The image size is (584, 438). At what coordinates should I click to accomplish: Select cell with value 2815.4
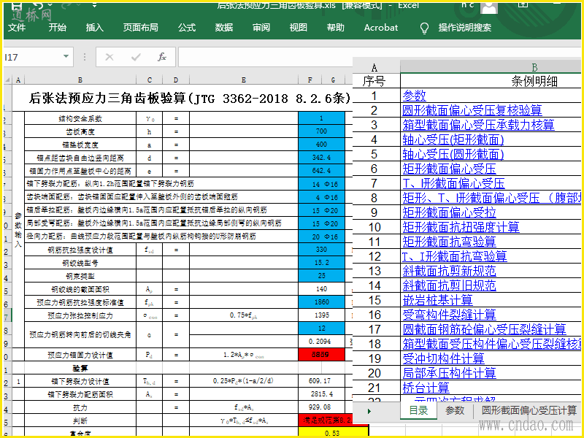pyautogui.click(x=321, y=394)
